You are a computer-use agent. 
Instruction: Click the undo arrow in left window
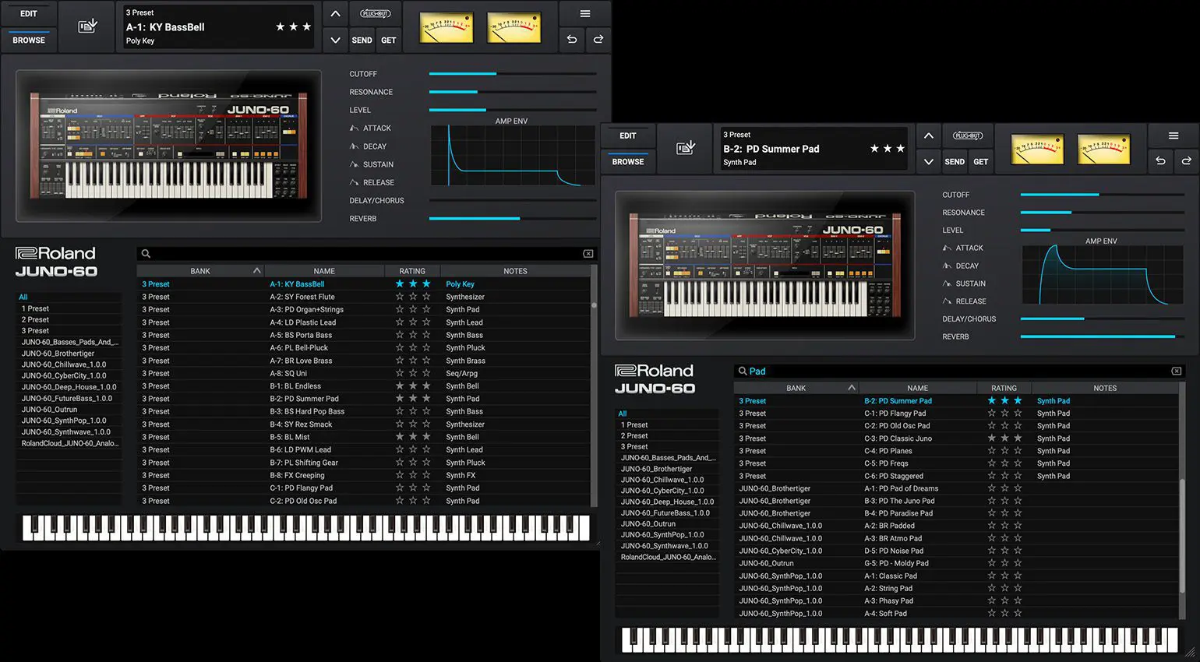pos(571,40)
